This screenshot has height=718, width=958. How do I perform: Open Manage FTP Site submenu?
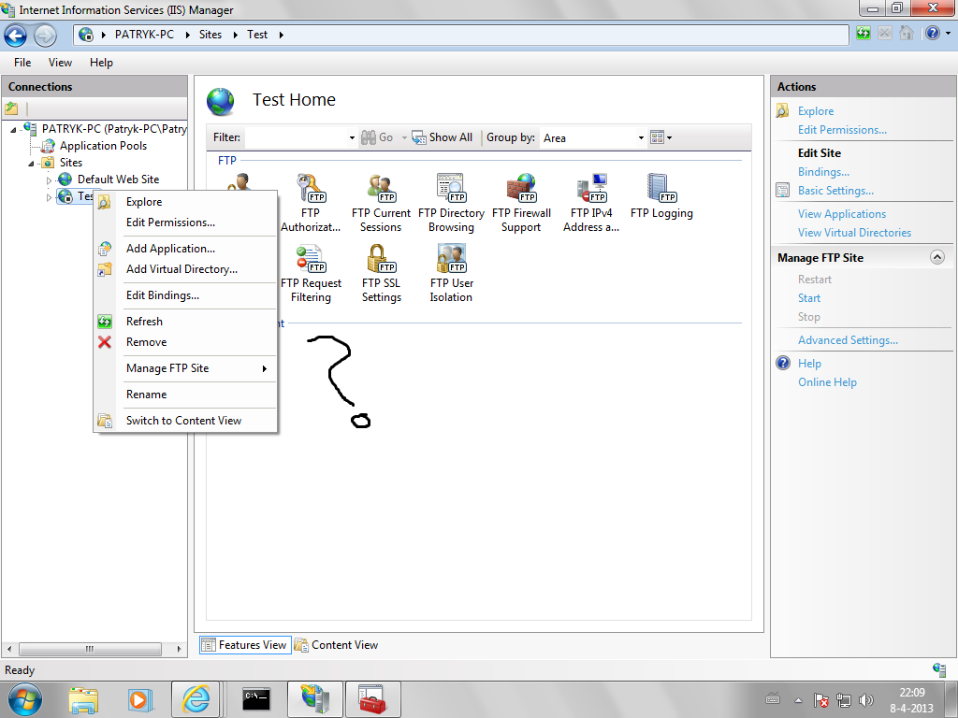pyautogui.click(x=186, y=368)
